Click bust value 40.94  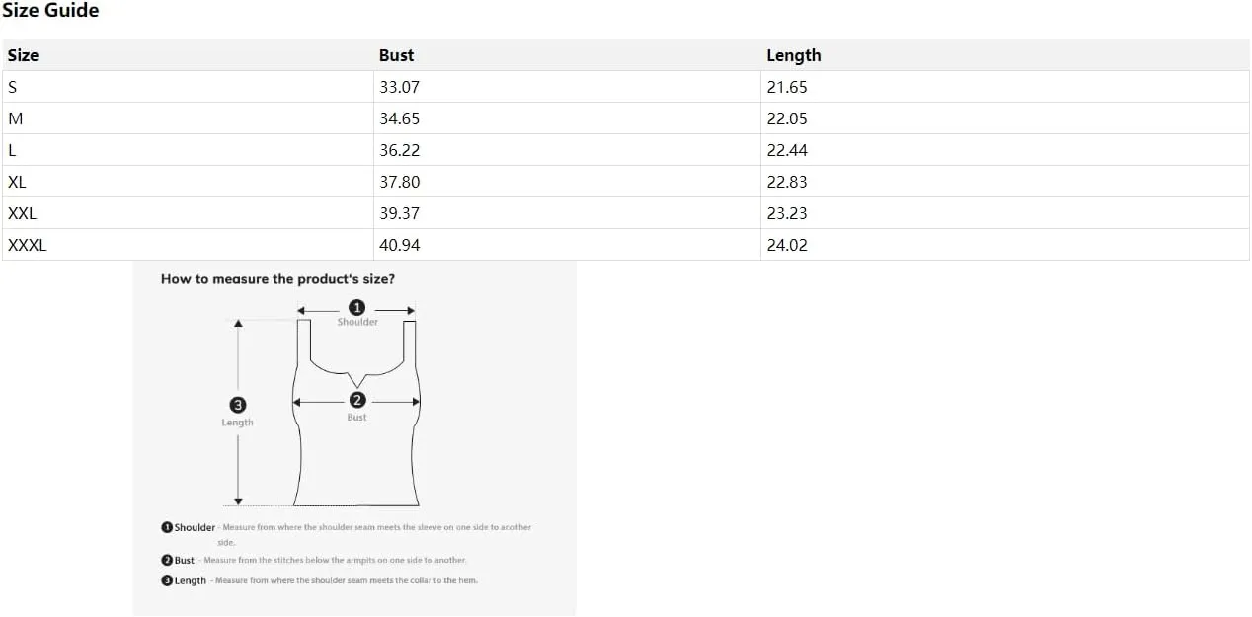[399, 245]
